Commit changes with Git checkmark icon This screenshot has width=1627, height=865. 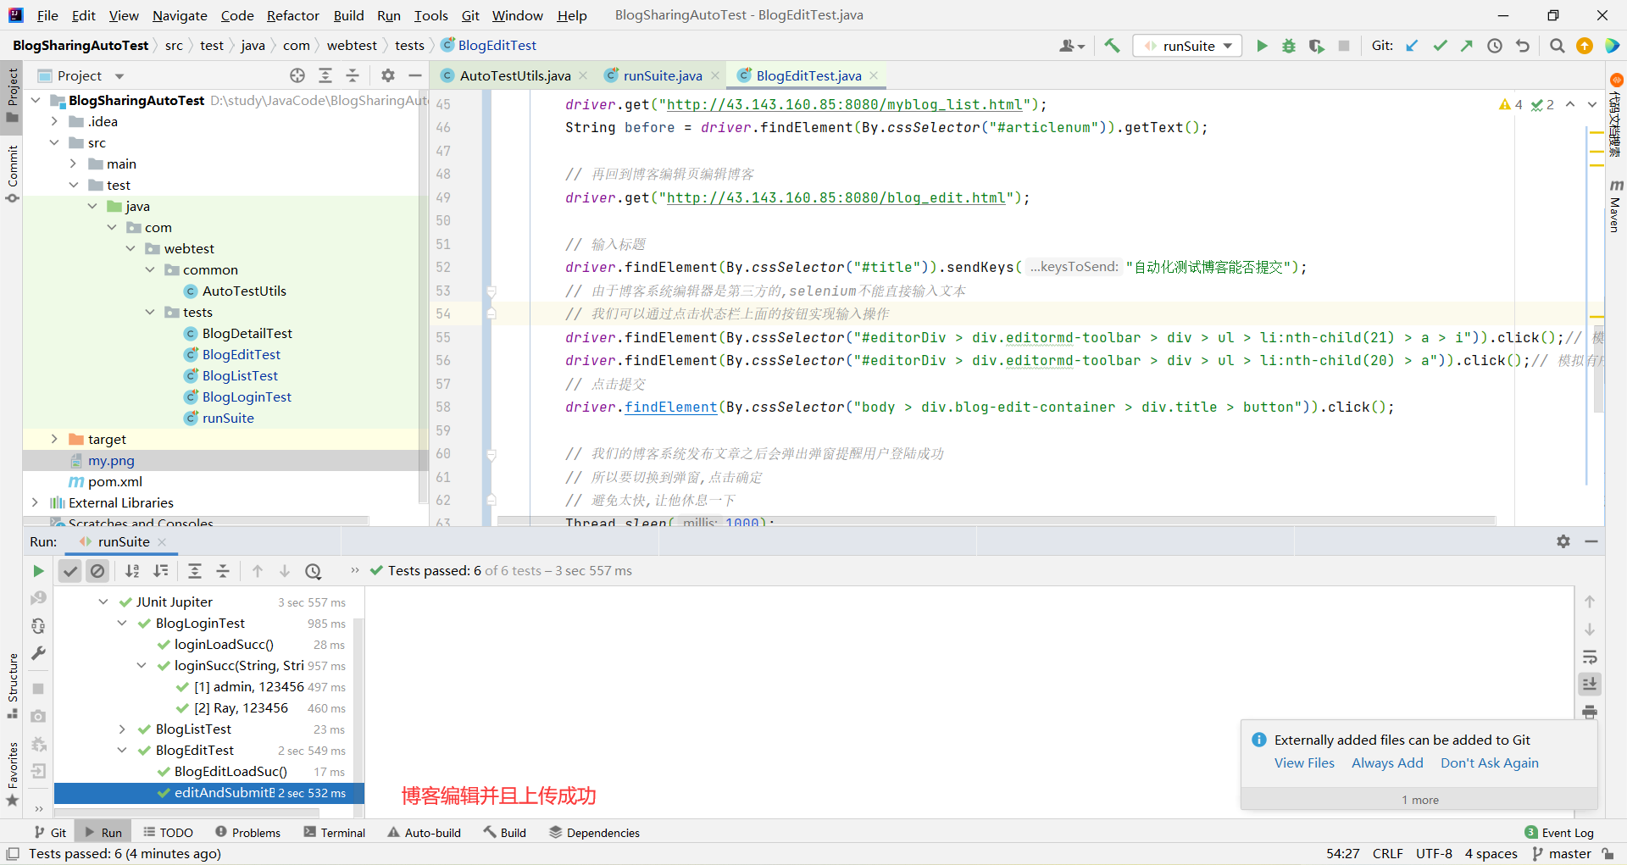tap(1440, 46)
